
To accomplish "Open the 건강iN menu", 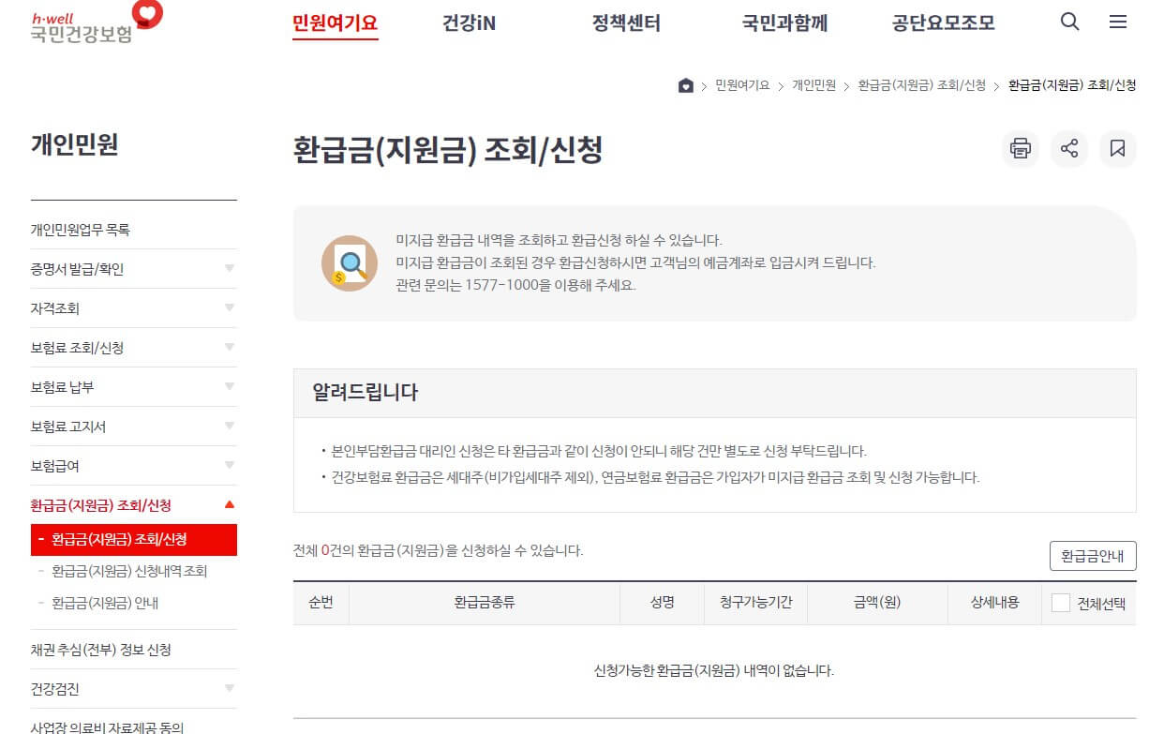I will click(x=469, y=23).
